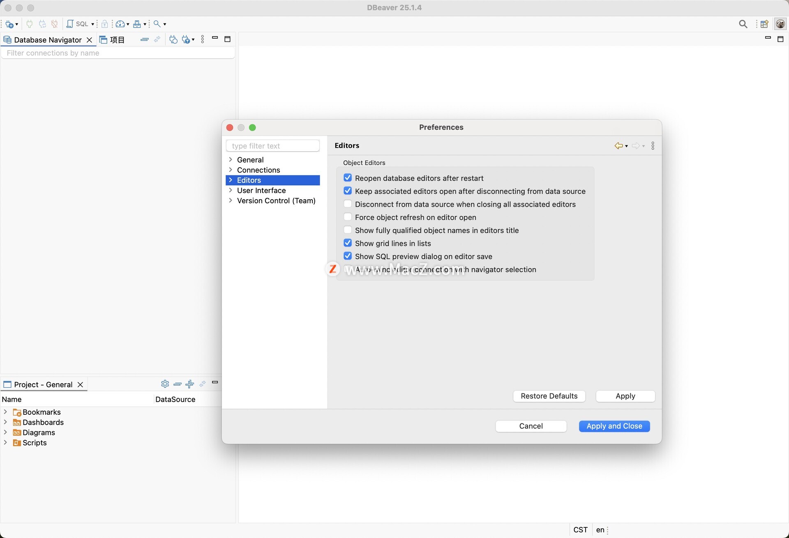Viewport: 789px width, 538px height.
Task: Click the Reconnect plug icon in toolbar
Action: 42,24
